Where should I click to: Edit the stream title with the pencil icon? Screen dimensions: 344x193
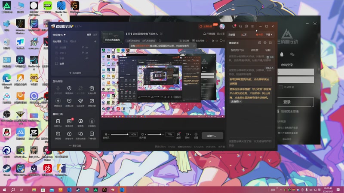(161, 34)
